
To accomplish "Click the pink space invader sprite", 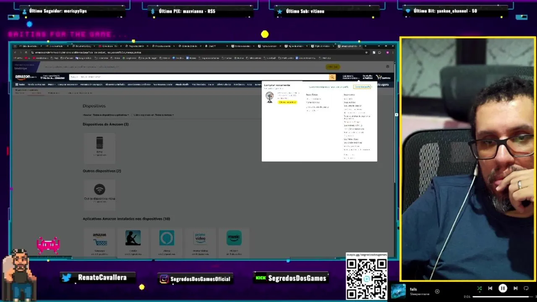I will tap(48, 245).
